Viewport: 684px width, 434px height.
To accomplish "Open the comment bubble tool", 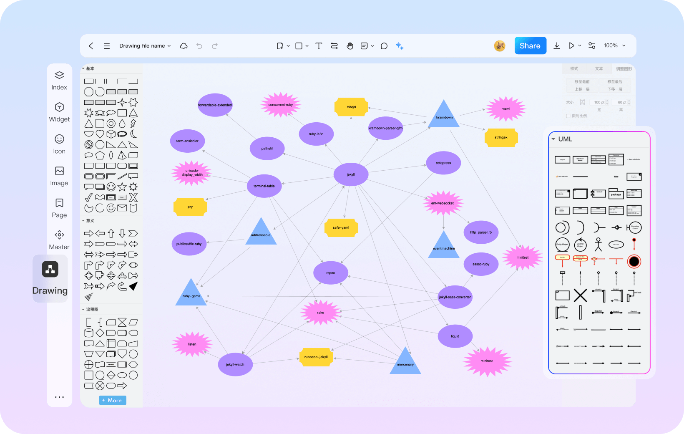I will click(x=384, y=46).
